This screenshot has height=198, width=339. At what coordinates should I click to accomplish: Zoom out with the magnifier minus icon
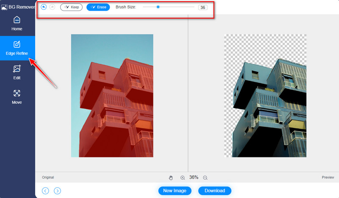tap(205, 178)
